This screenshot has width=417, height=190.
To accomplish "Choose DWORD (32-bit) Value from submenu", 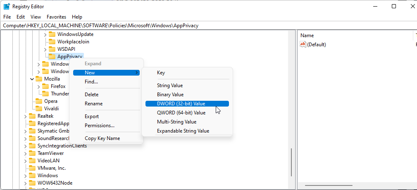I will (x=181, y=104).
